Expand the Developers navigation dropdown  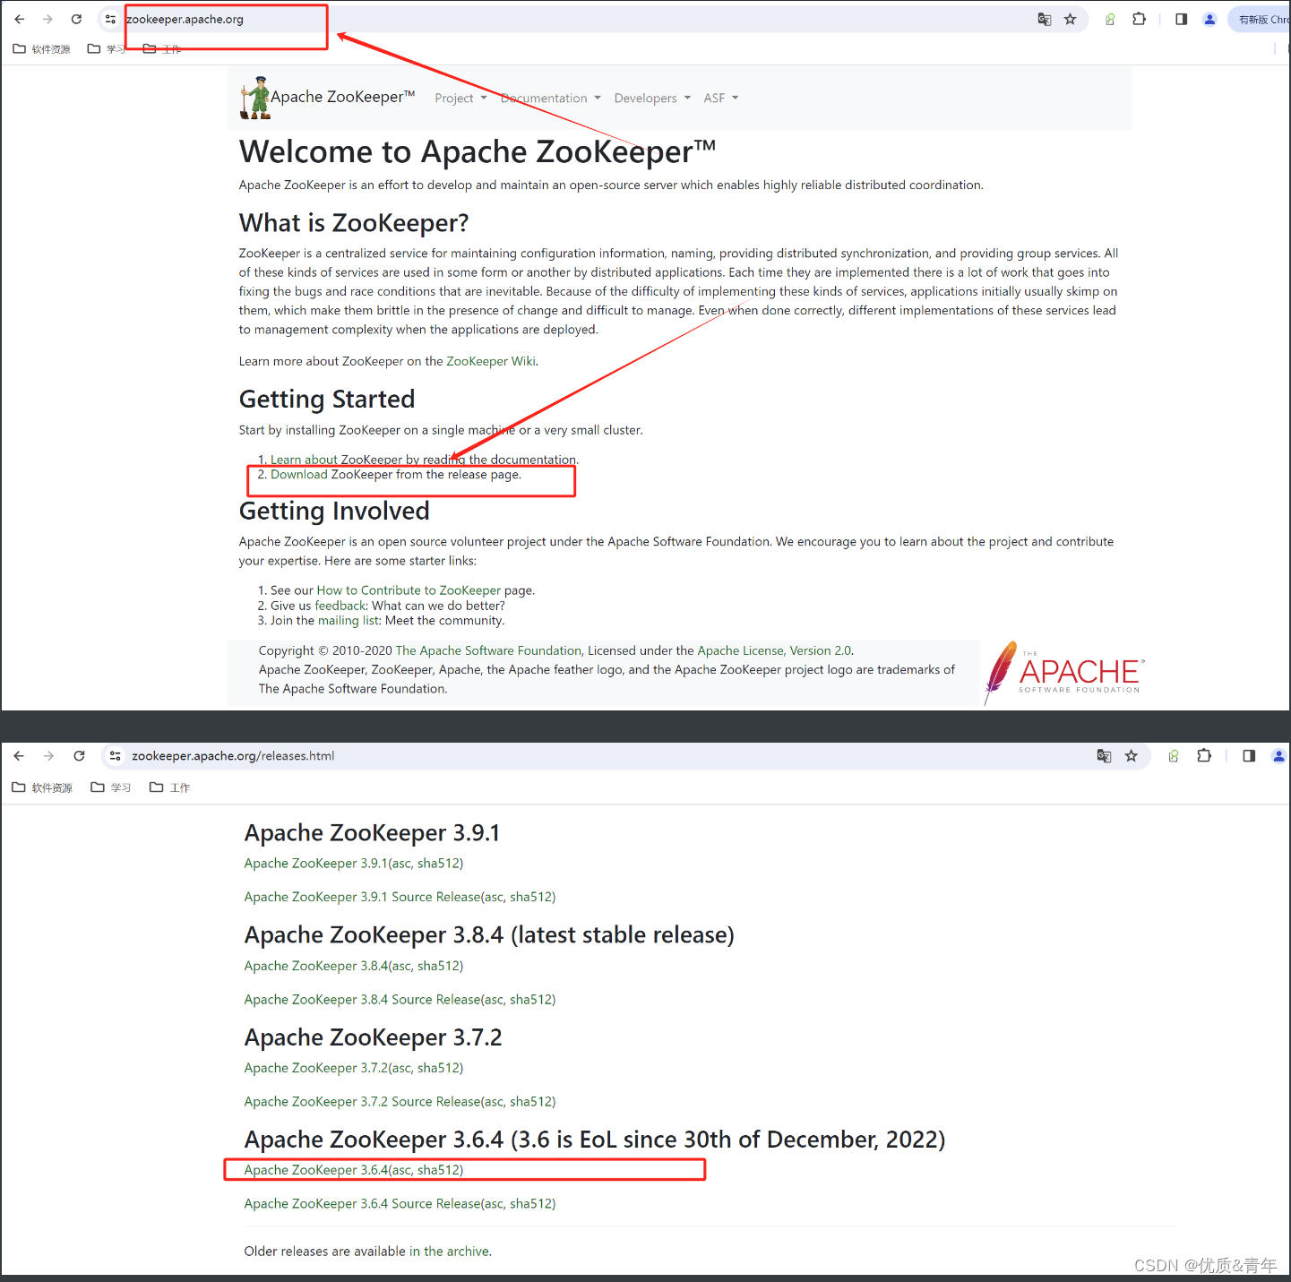652,99
